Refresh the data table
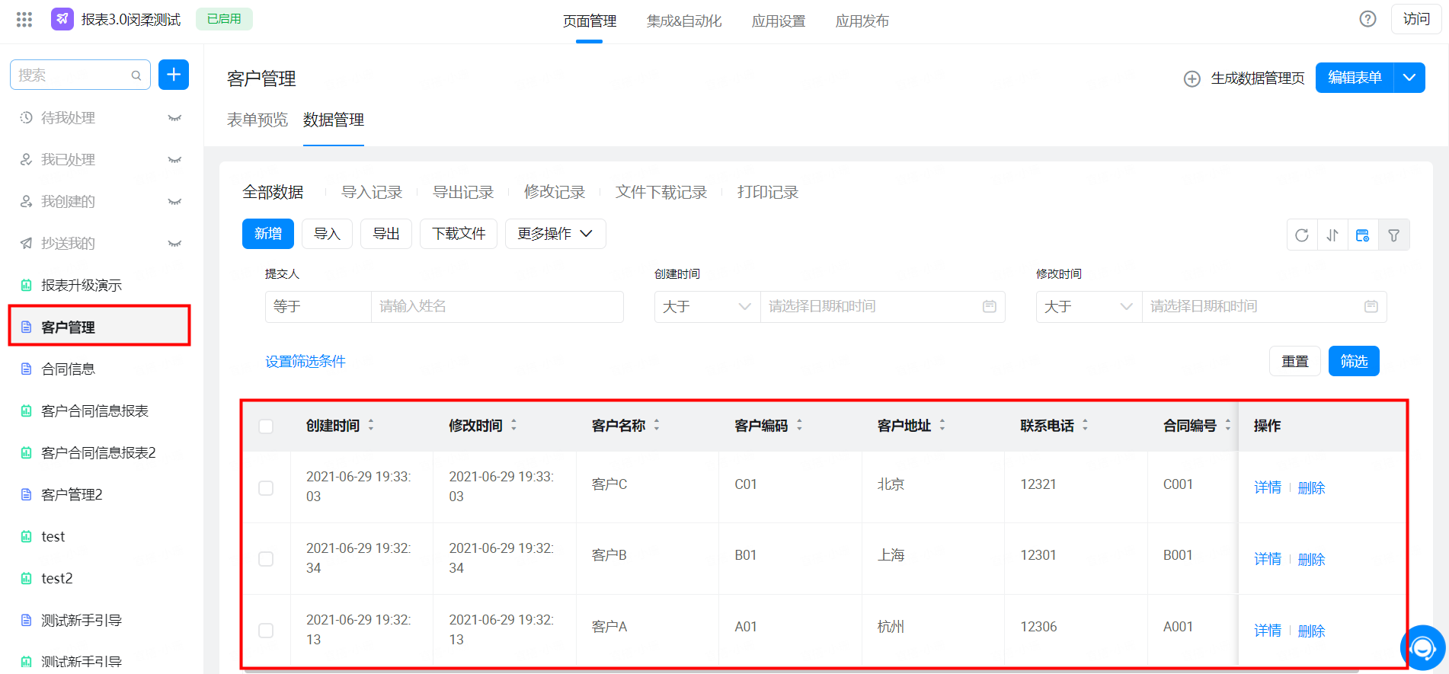This screenshot has height=674, width=1449. pyautogui.click(x=1302, y=235)
